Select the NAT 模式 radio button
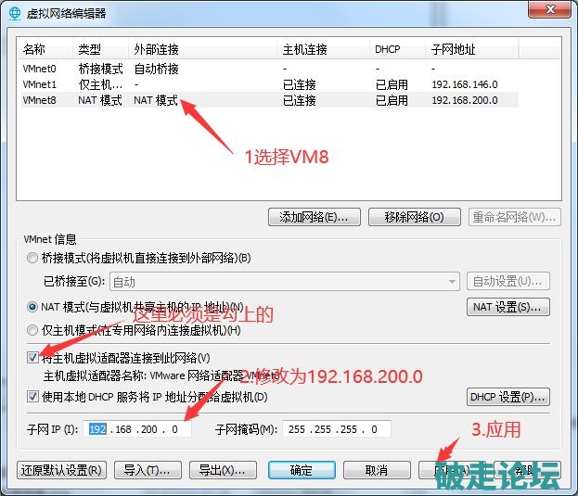The width and height of the screenshot is (578, 496). click(x=33, y=307)
